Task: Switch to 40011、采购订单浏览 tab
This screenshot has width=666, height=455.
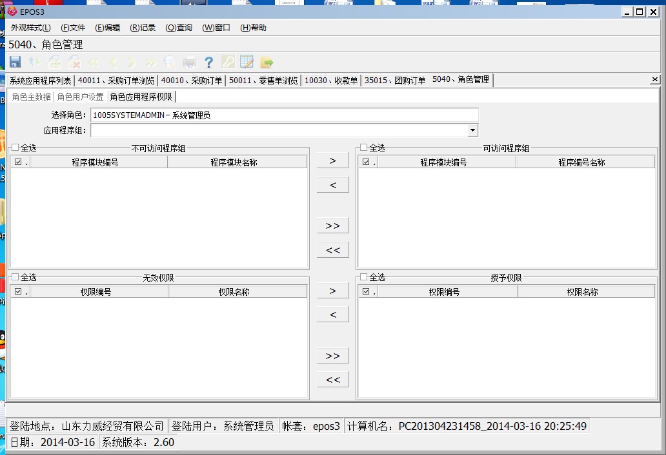Action: (116, 81)
